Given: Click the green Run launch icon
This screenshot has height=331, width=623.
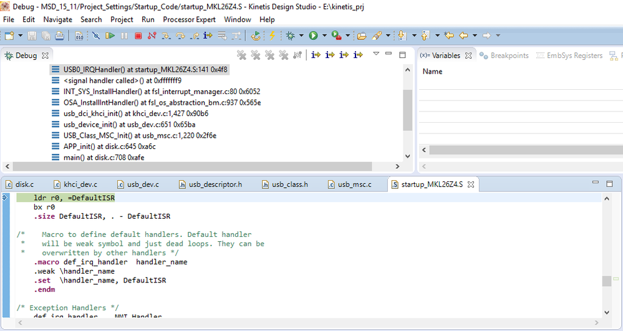Looking at the screenshot, I should click(314, 36).
